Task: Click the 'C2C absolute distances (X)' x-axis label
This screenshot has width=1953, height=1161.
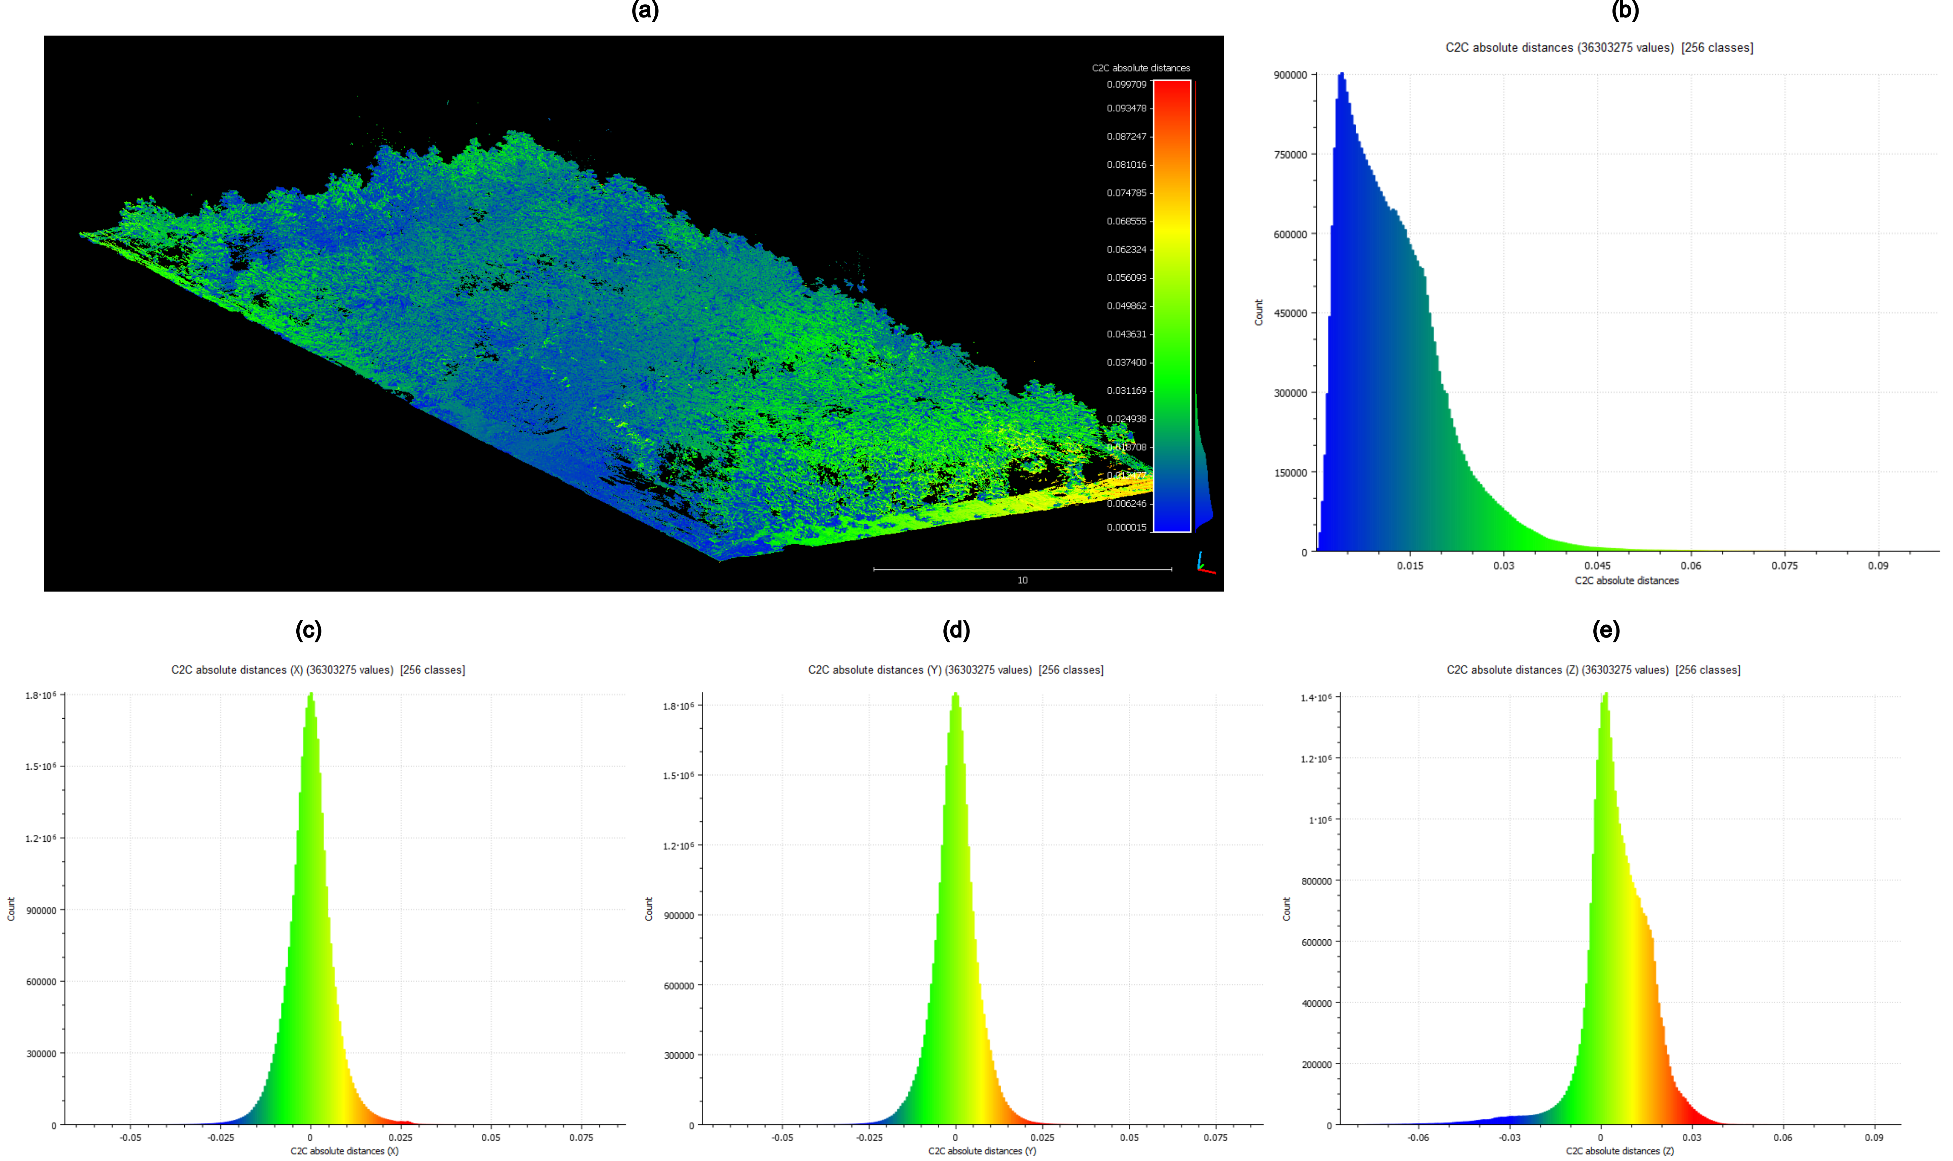Action: pos(345,1151)
